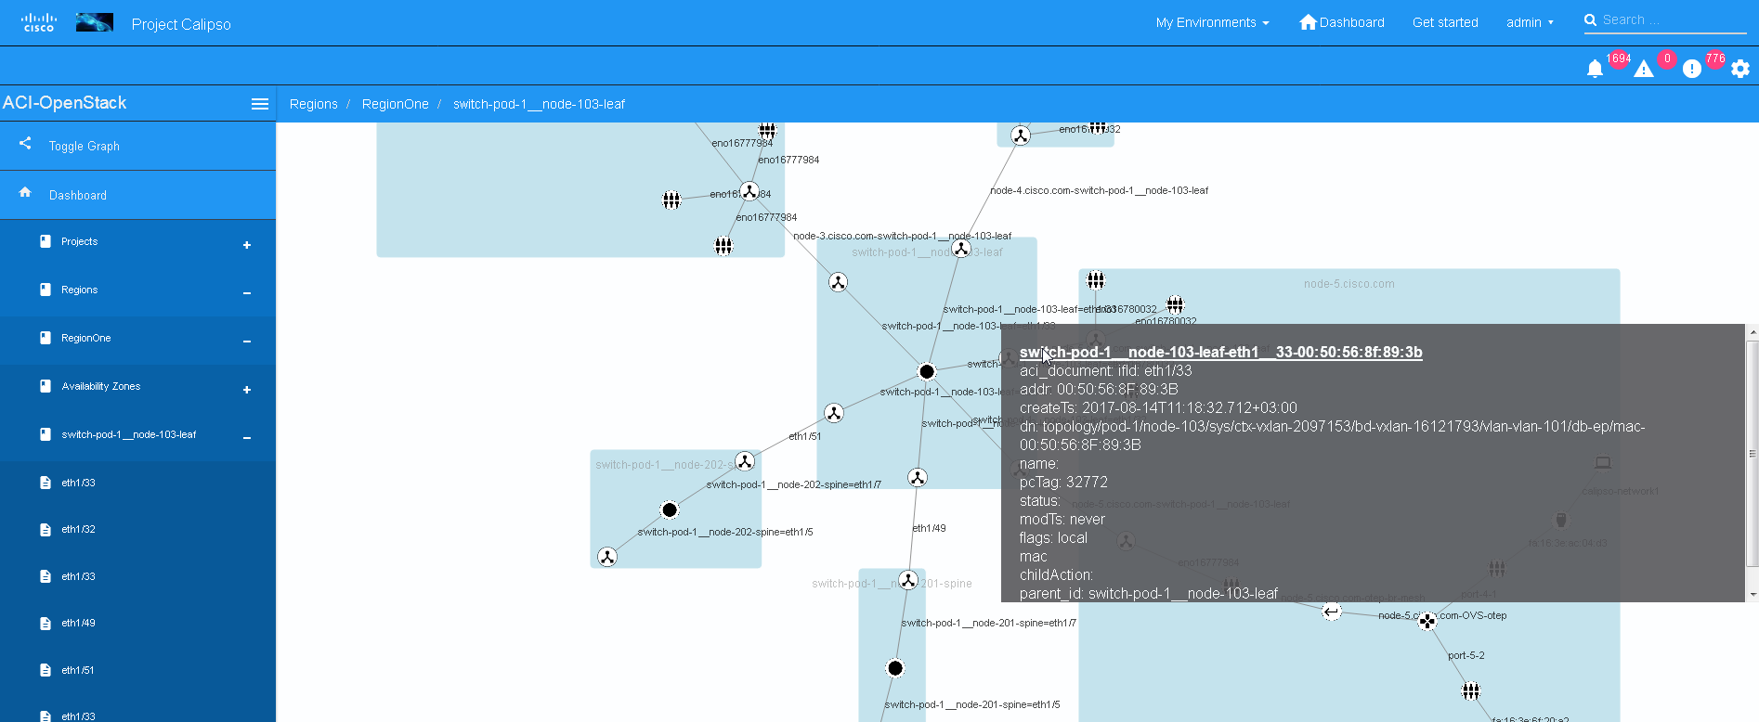Image resolution: width=1759 pixels, height=722 pixels.
Task: Open the warning triangle alerts icon
Action: coord(1644,69)
